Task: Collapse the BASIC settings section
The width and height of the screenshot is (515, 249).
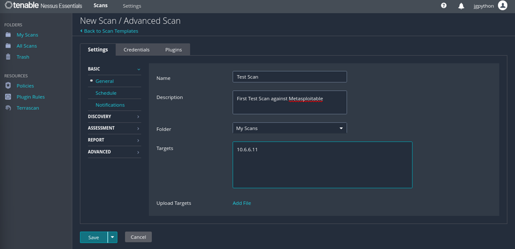Action: point(114,69)
